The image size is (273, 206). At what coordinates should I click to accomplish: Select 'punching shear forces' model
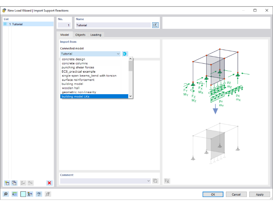click(94, 68)
